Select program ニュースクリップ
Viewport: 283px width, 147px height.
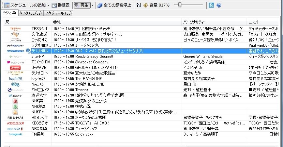[x=86, y=129]
